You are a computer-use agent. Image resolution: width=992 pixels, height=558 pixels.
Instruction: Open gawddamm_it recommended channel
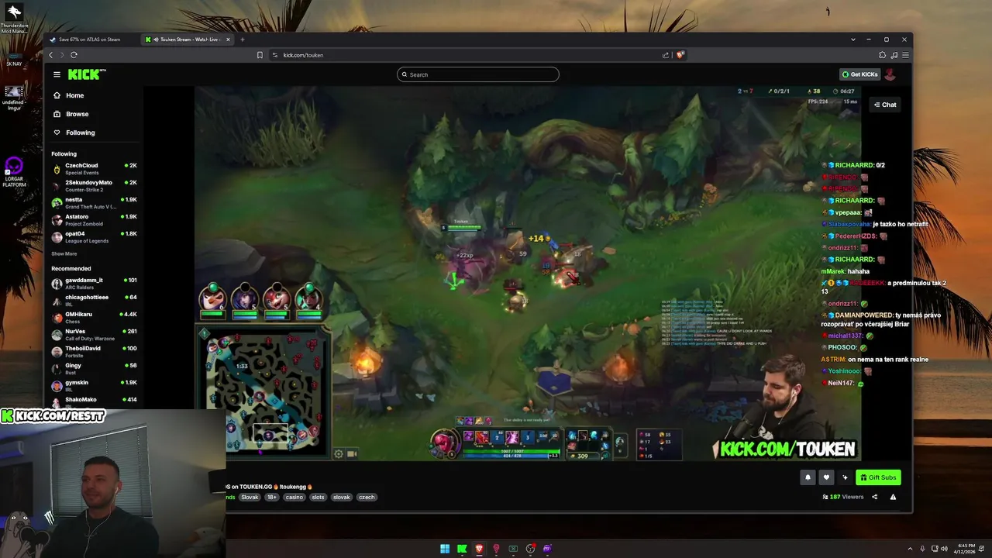click(x=94, y=283)
